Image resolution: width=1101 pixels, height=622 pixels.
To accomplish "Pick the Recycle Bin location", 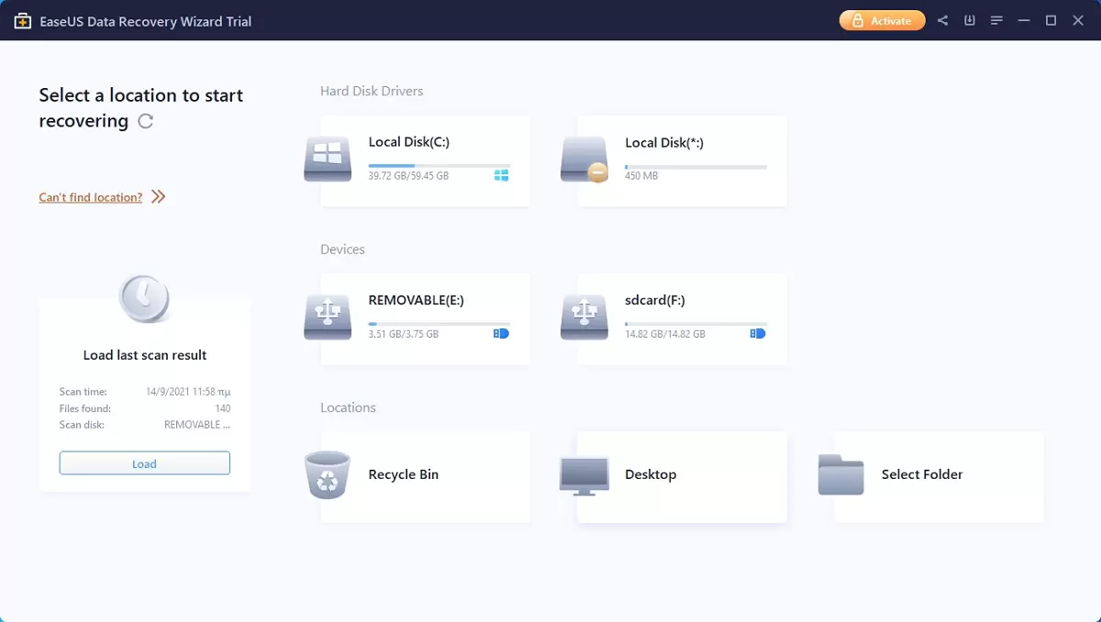I will (x=425, y=476).
